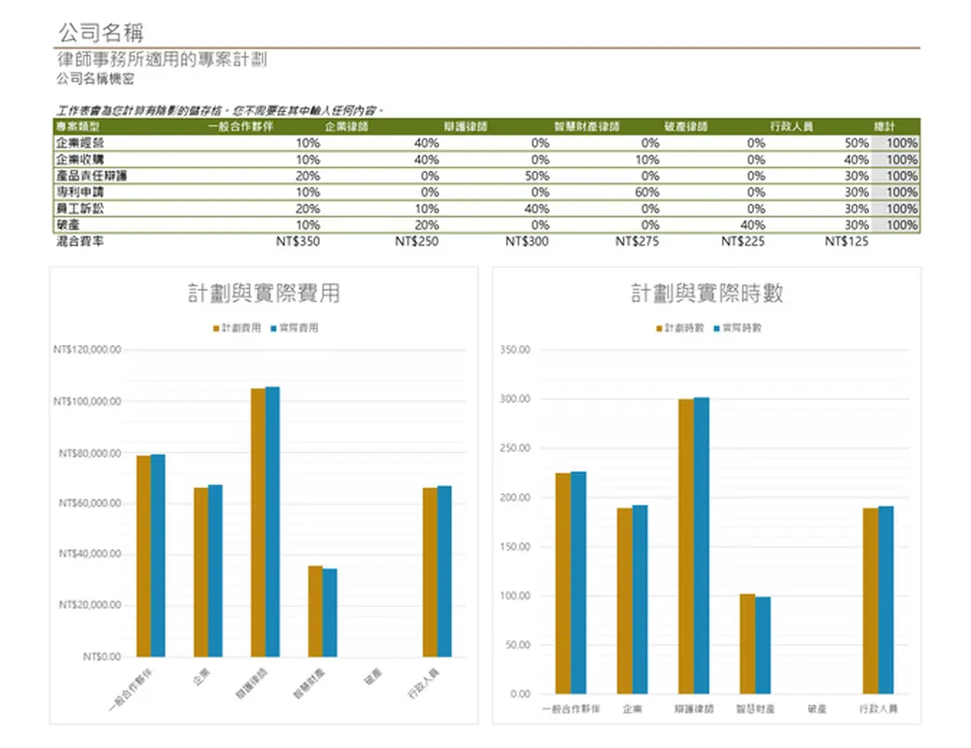Click the 產品責任辯護 row label
971x748 pixels.
coord(92,176)
